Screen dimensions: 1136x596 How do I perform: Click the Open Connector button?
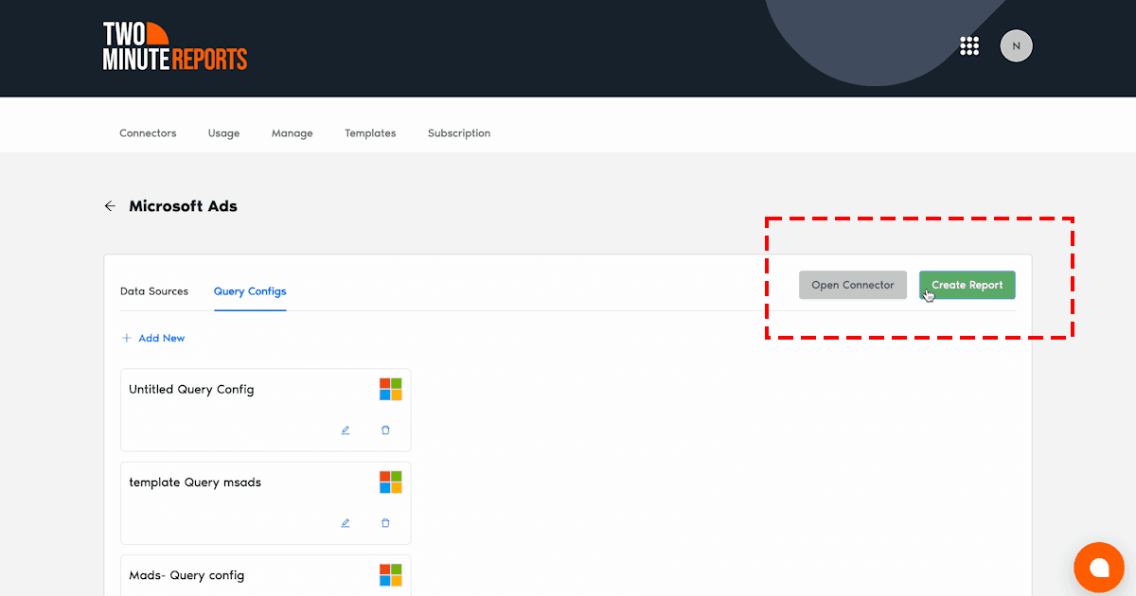pyautogui.click(x=852, y=285)
